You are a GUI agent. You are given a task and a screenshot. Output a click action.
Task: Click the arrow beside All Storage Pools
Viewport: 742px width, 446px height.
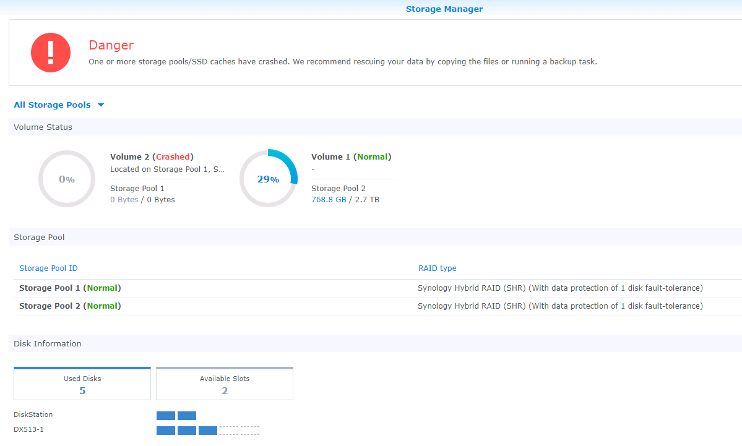click(101, 105)
